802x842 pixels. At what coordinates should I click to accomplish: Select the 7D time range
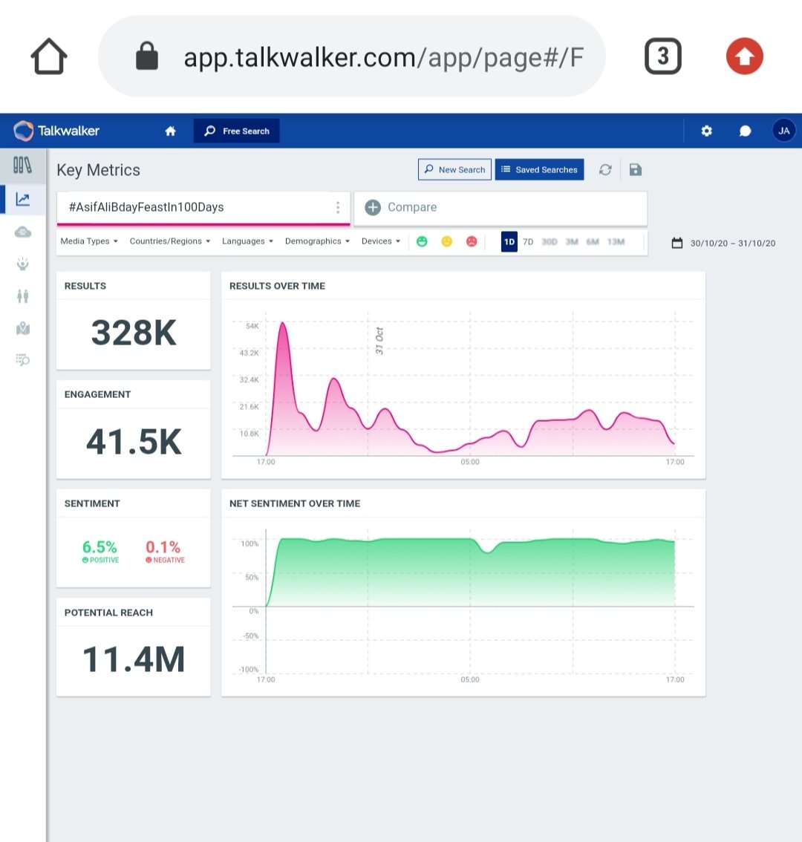pos(528,242)
